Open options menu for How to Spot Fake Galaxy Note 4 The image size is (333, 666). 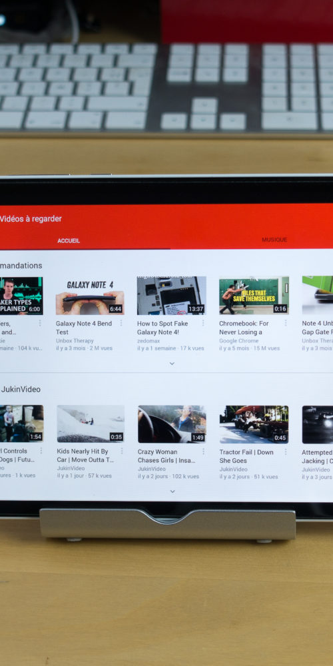203,323
